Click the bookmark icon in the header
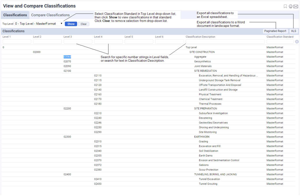Image resolution: width=300 pixels, height=196 pixels. [x=285, y=6]
